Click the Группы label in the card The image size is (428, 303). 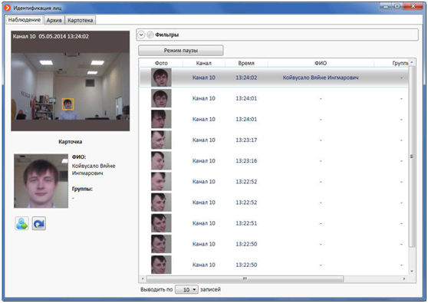(82, 189)
